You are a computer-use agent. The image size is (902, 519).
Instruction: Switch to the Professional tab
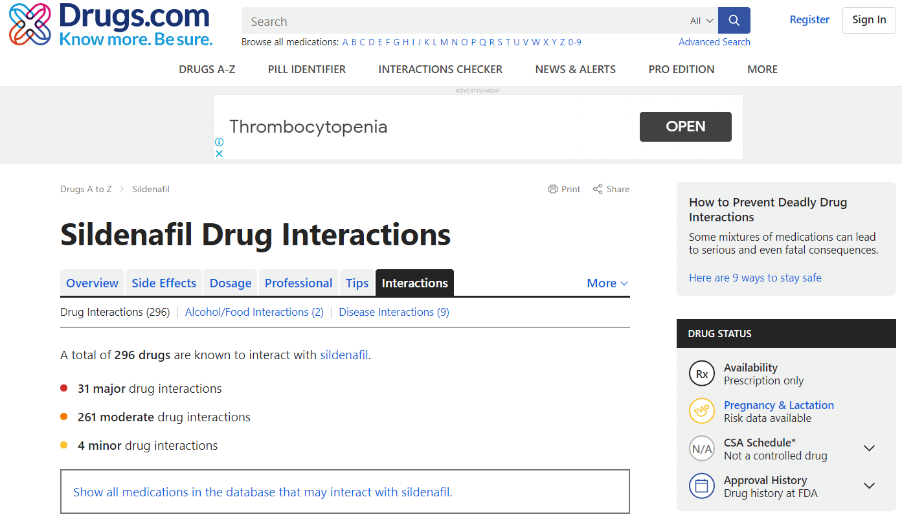pyautogui.click(x=299, y=283)
